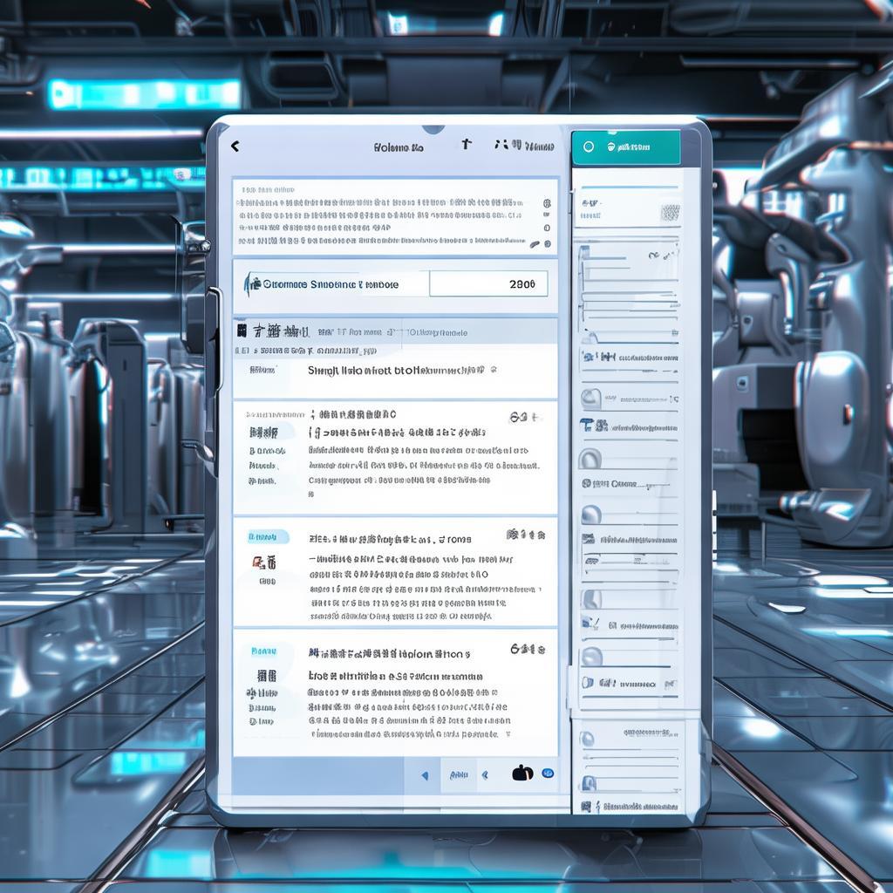893x893 pixels.
Task: Click the double chevron in the bottom bar
Action: (485, 774)
